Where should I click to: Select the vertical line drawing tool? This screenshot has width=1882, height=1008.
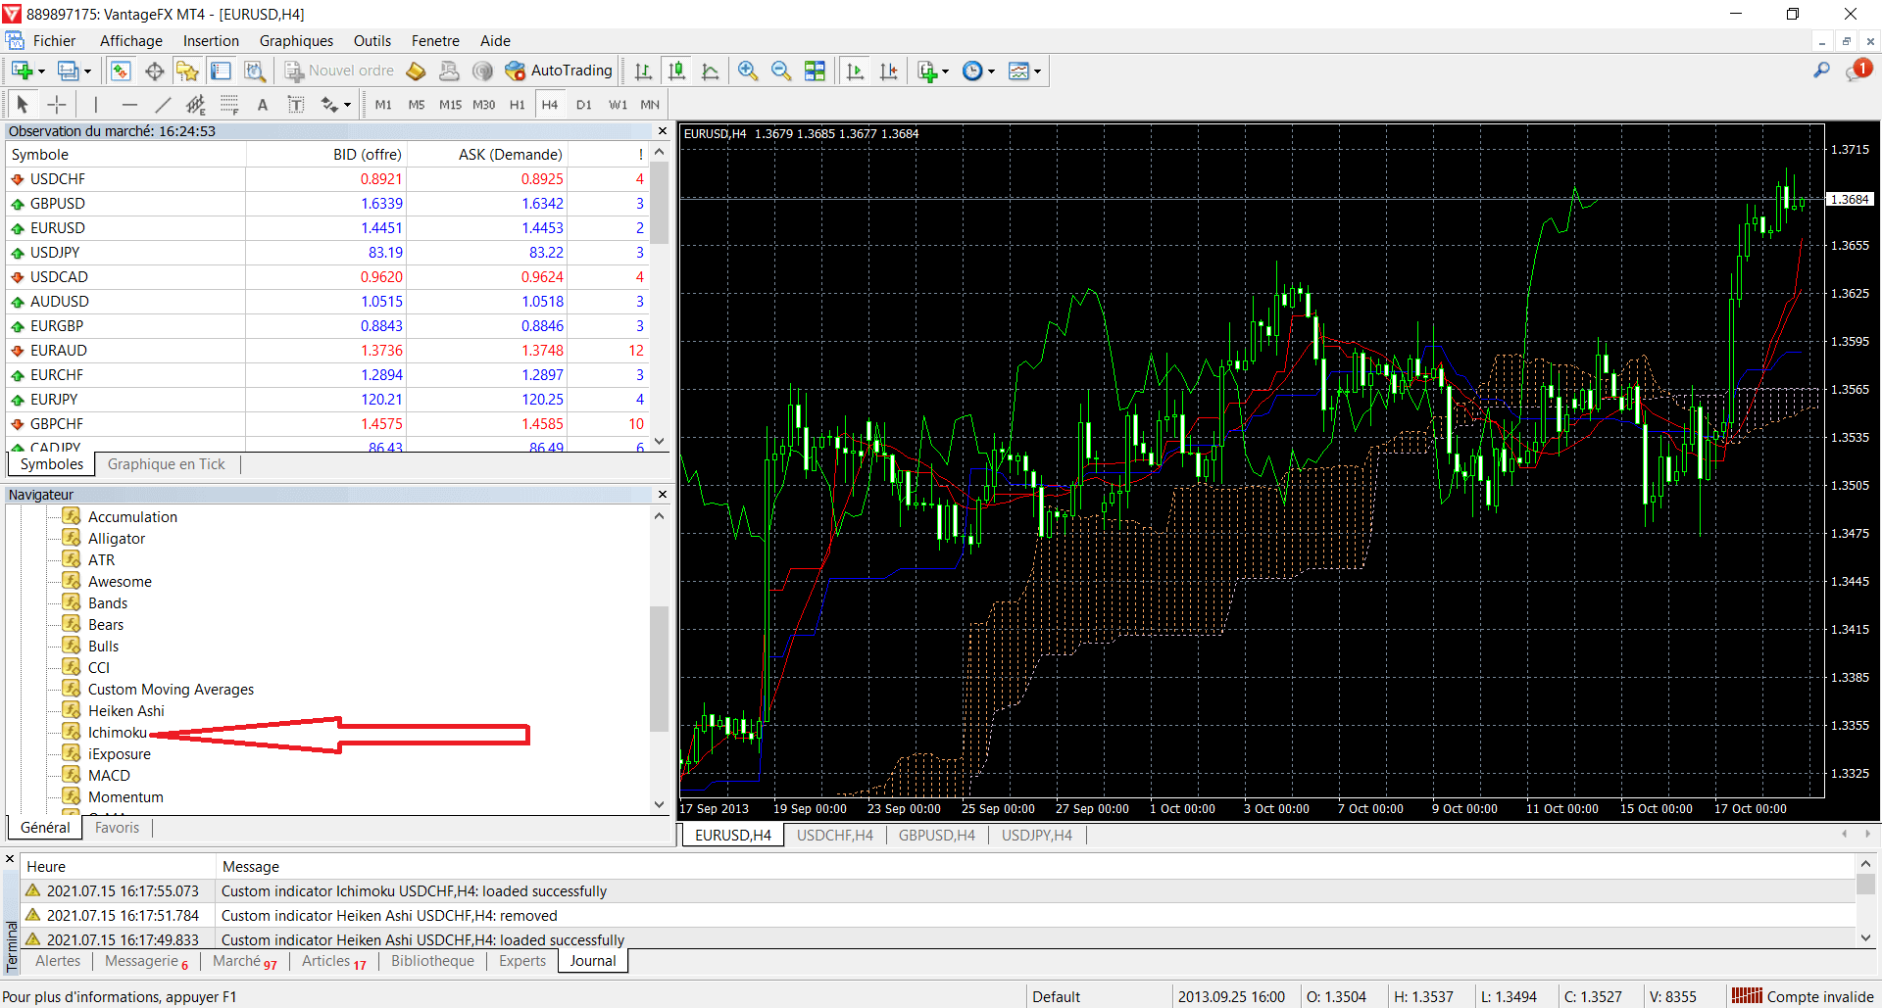pyautogui.click(x=95, y=105)
